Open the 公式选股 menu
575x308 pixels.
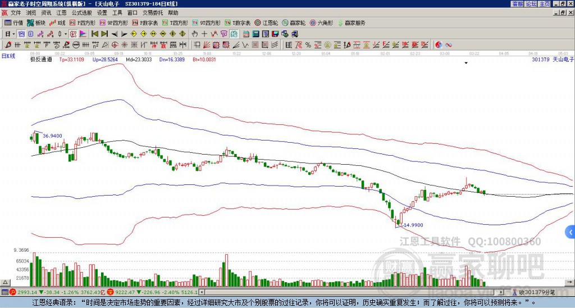tap(82, 13)
